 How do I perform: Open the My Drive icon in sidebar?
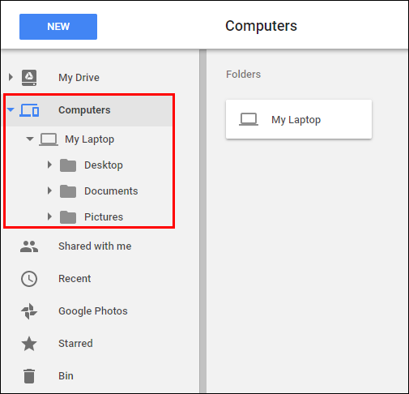[29, 78]
